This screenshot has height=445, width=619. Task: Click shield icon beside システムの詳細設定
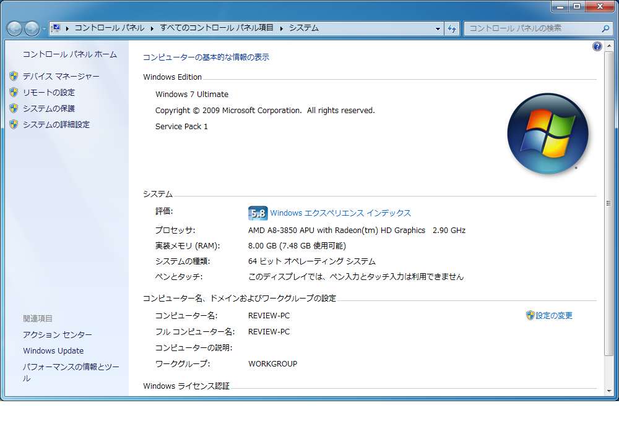pyautogui.click(x=14, y=124)
